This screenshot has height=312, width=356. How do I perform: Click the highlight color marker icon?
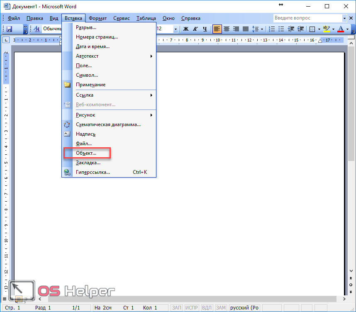click(x=326, y=29)
